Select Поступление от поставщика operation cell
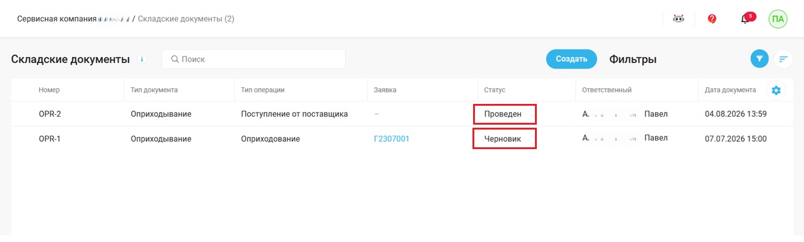 point(294,114)
